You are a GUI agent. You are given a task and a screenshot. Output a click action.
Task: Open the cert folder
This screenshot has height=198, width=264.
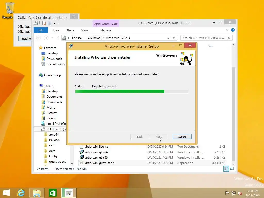click(x=52, y=145)
